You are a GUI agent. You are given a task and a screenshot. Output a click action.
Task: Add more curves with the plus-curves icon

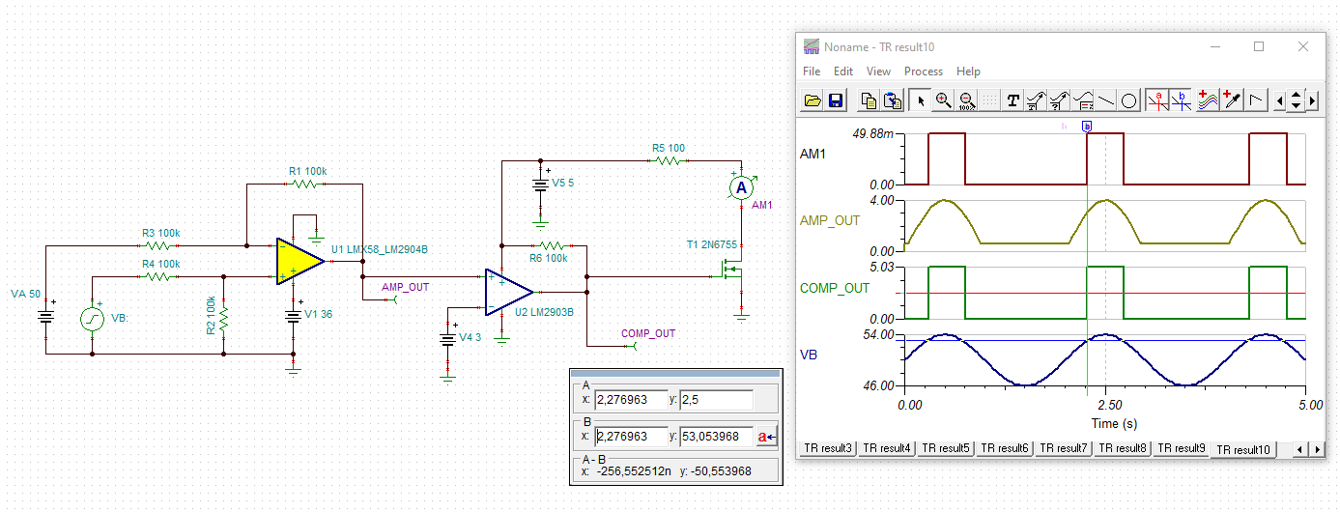click(x=1208, y=100)
